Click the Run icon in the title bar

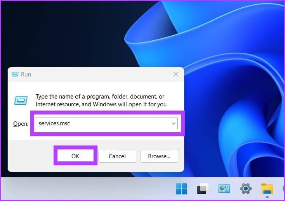15,74
